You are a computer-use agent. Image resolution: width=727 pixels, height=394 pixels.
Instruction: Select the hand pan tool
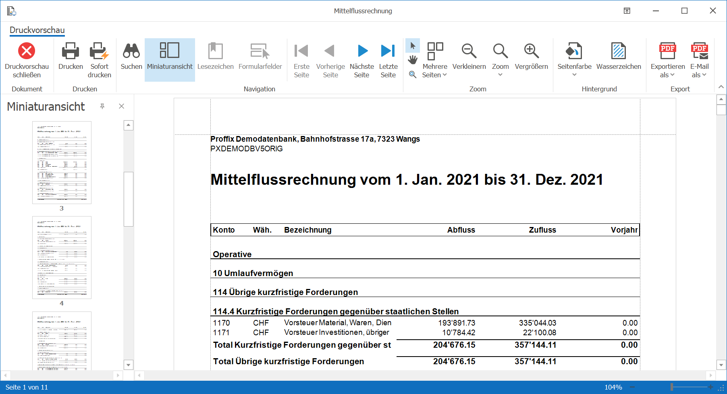pos(413,60)
